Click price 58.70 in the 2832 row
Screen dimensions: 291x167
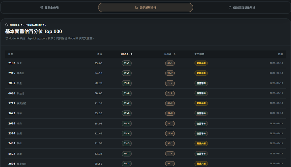click(98, 83)
